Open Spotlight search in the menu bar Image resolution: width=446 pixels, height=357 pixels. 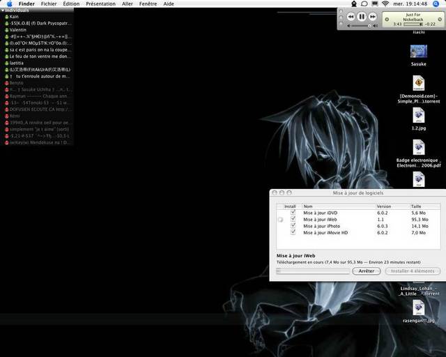436,3
